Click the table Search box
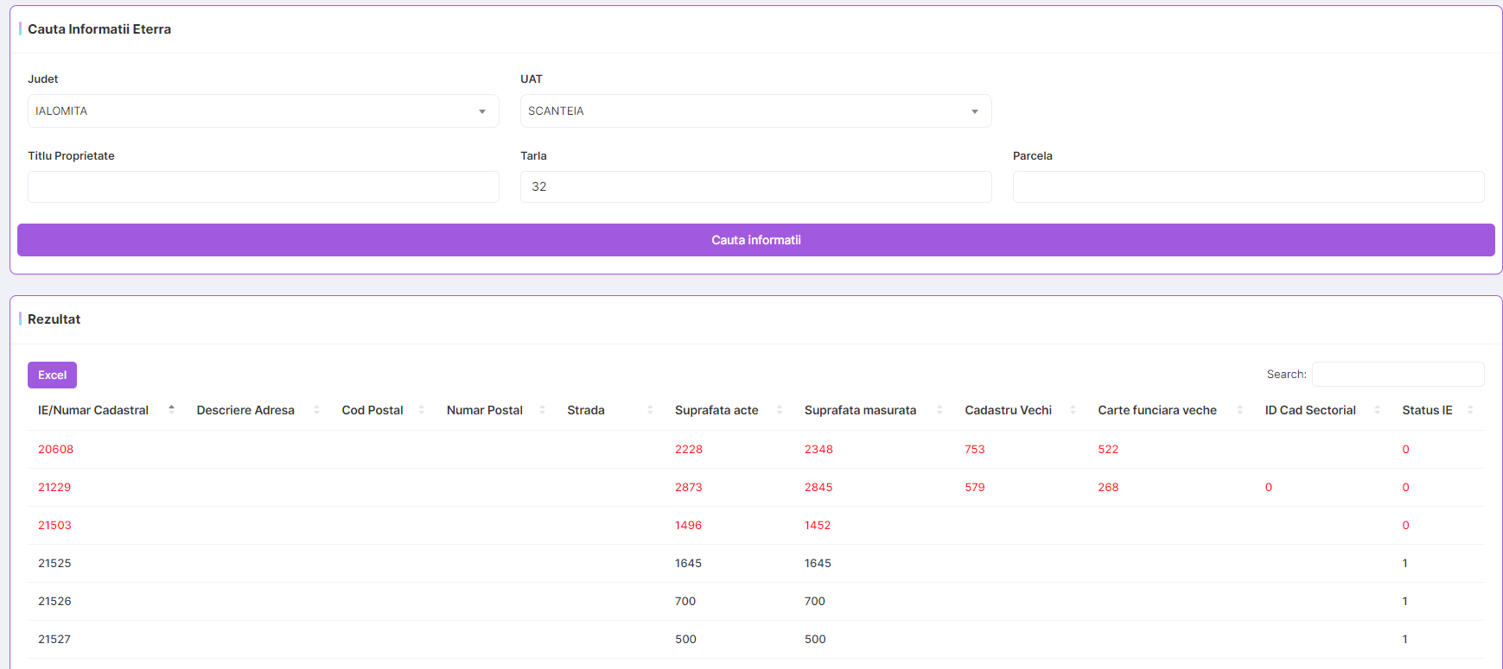Viewport: 1503px width, 669px height. pyautogui.click(x=1397, y=375)
